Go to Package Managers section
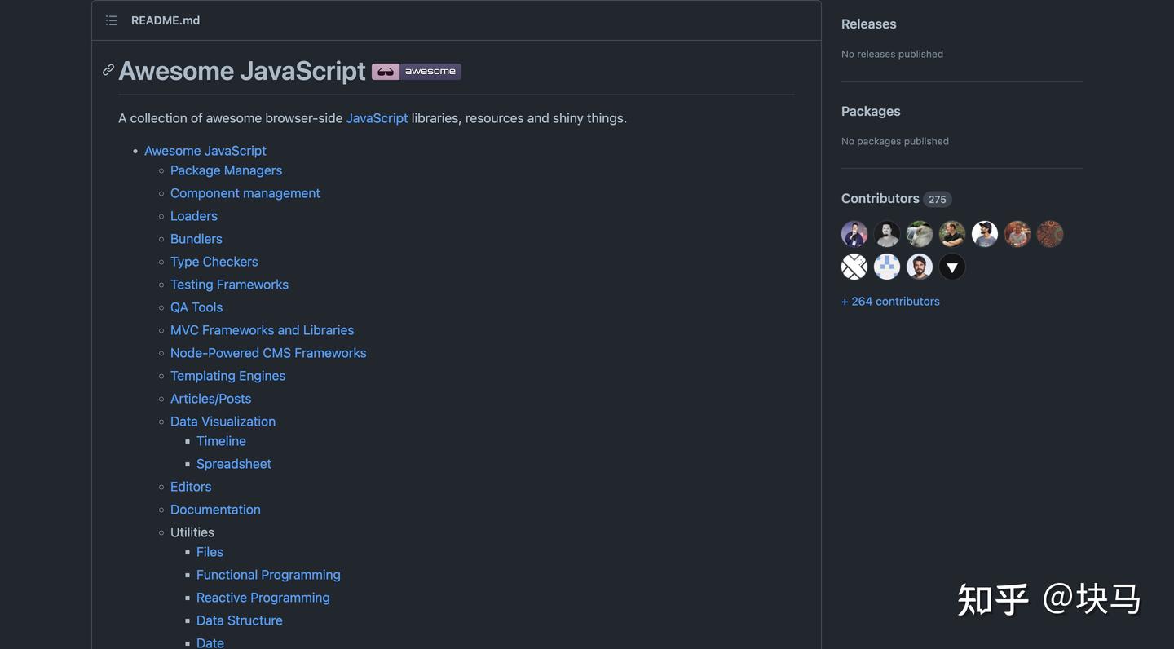This screenshot has height=649, width=1174. click(x=227, y=170)
